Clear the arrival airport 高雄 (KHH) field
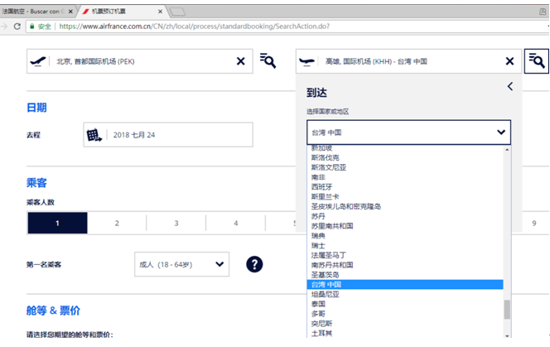 point(509,61)
